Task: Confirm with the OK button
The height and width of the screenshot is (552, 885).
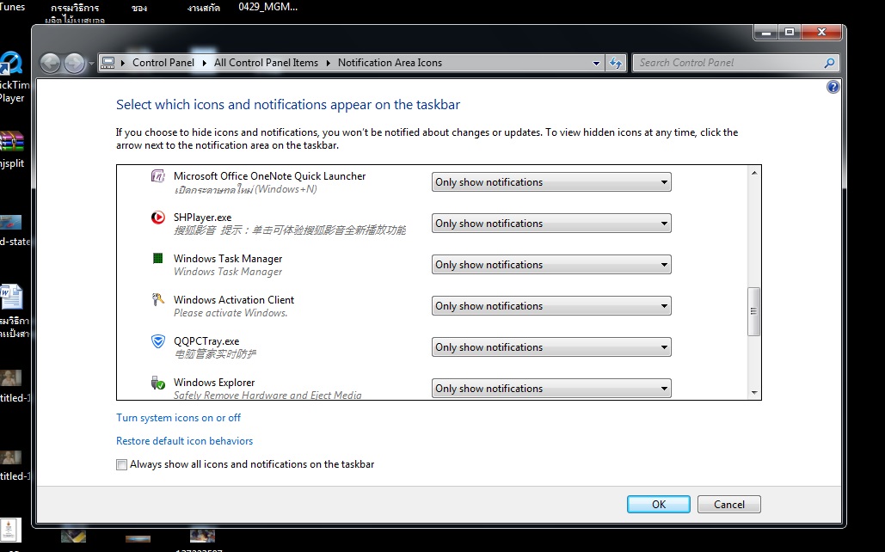Action: [658, 504]
